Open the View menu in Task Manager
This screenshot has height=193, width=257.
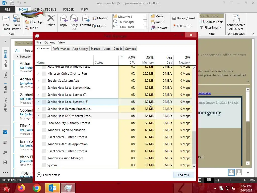pyautogui.click(x=62, y=42)
